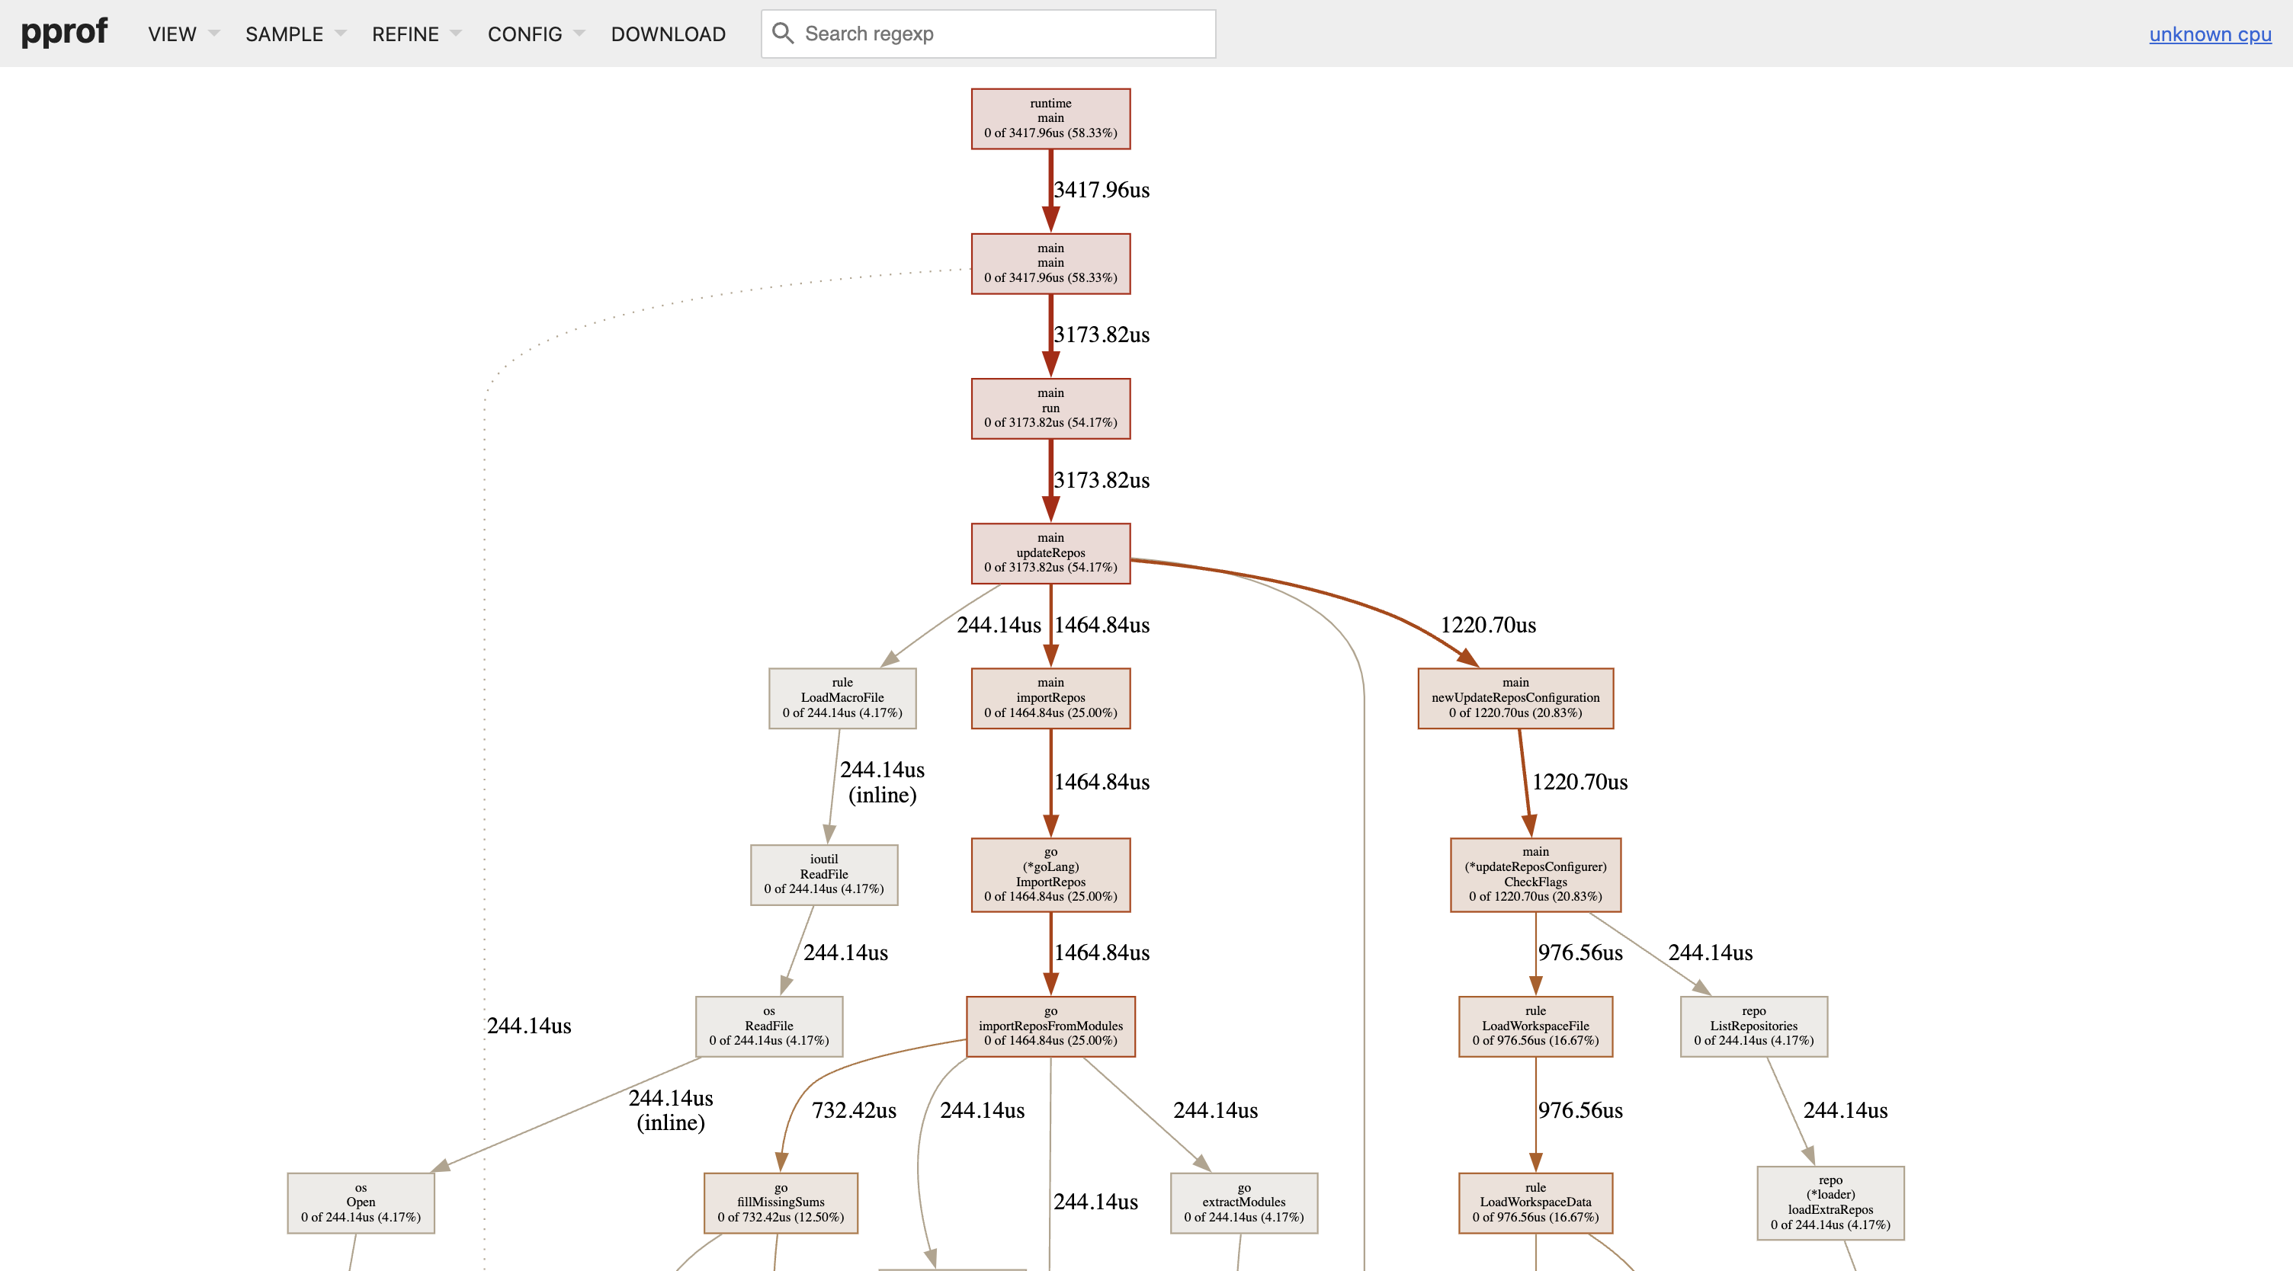The width and height of the screenshot is (2293, 1271).
Task: Select the newUpdateReposConfiguration node
Action: (x=1515, y=698)
